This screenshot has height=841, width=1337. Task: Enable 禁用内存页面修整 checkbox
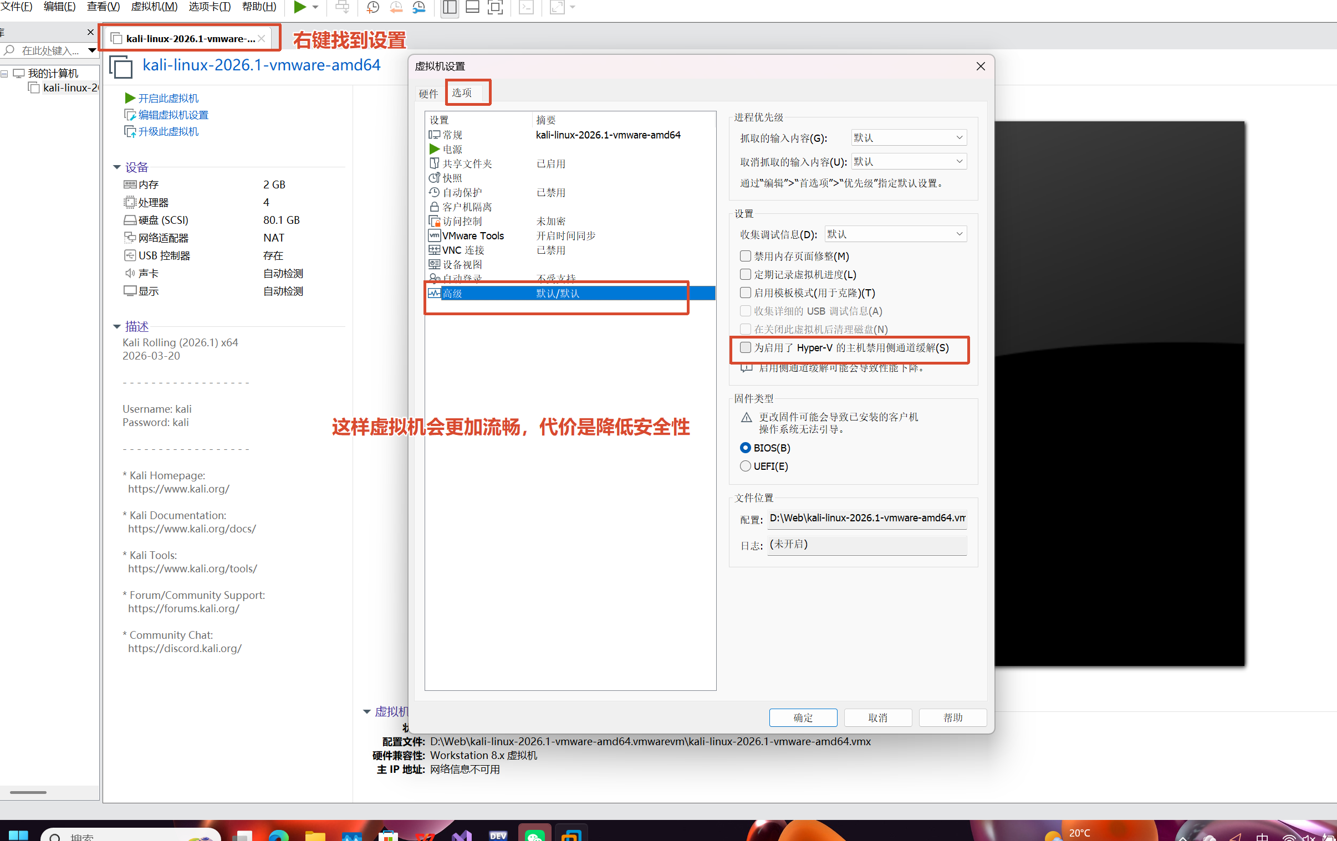coord(745,256)
